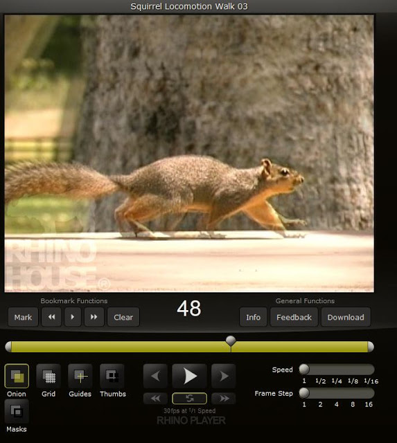Download the squirrel clip

(346, 317)
